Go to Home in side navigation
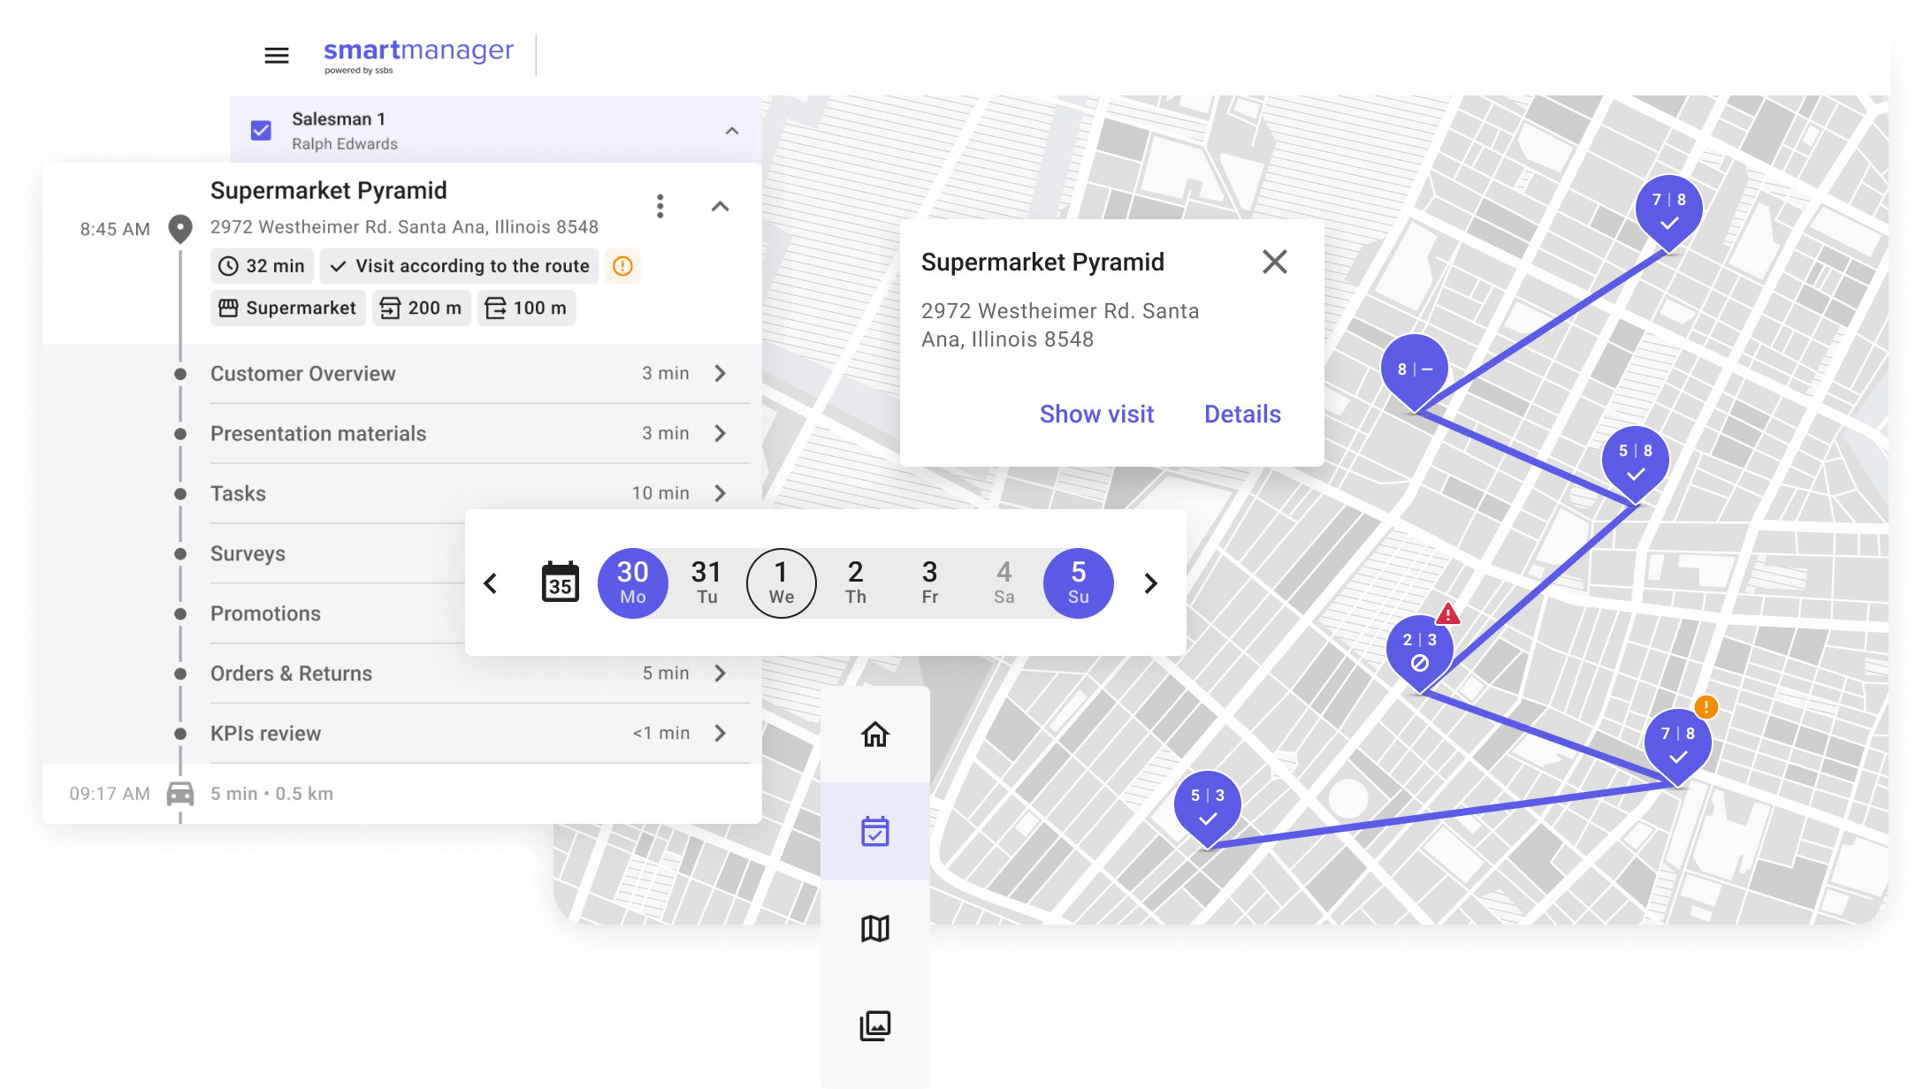Screen dimensions: 1931x1089 (x=874, y=735)
